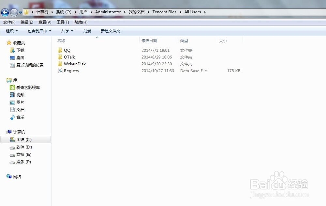Screen dimensions: 326x206
Task: Select the QTalk folder name
Action: coord(69,57)
